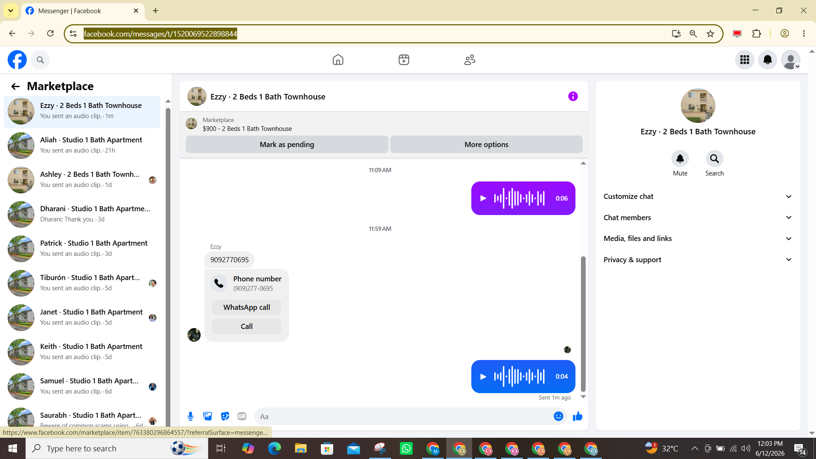Play the 0:06 audio clip
The height and width of the screenshot is (459, 816).
coord(483,198)
